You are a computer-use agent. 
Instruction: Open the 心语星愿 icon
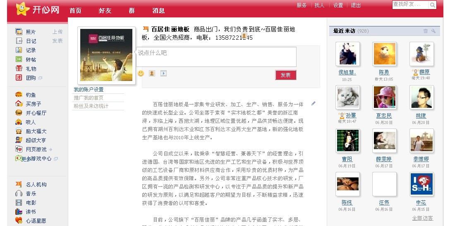point(19,220)
